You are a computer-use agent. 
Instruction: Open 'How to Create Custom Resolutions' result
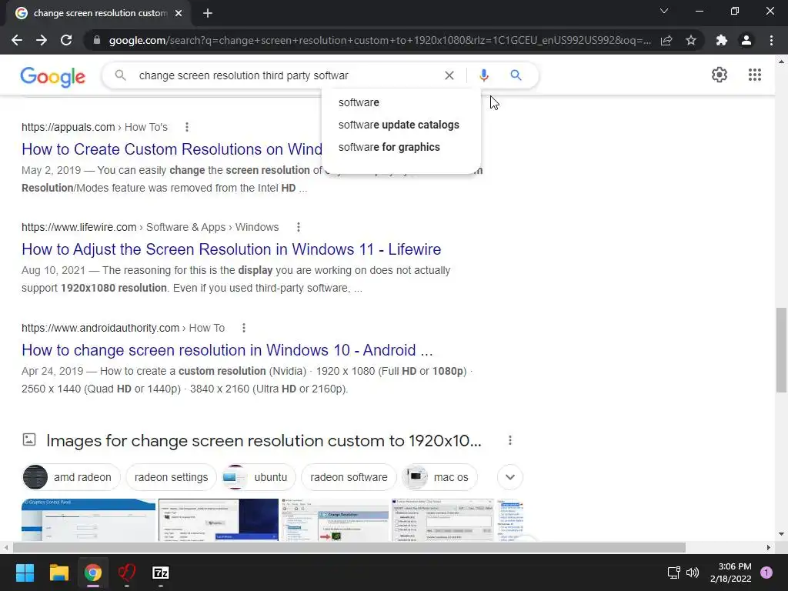tap(172, 149)
